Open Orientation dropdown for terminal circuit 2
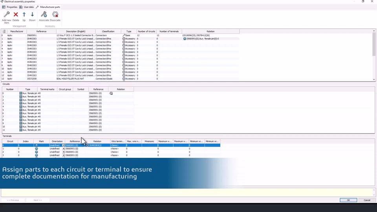Image resolution: width=377 pixels, height=212 pixels. point(64,152)
